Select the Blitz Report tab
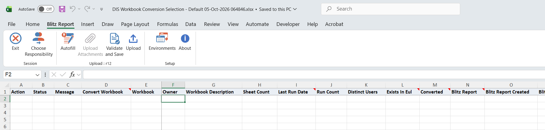The width and height of the screenshot is (545, 130). click(x=60, y=24)
